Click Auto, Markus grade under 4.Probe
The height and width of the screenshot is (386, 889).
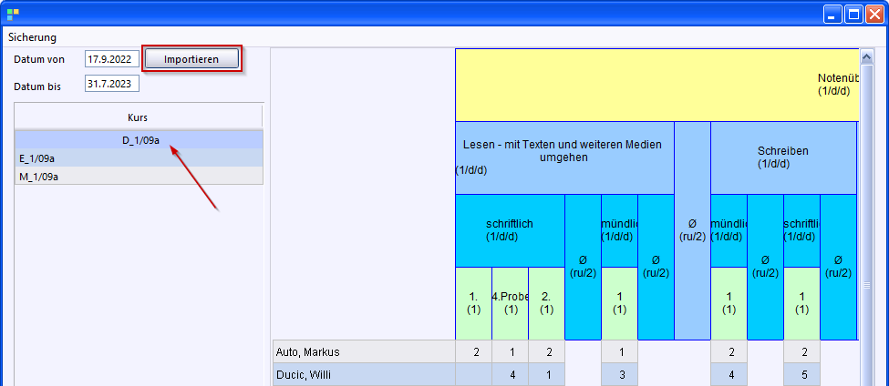tap(512, 352)
